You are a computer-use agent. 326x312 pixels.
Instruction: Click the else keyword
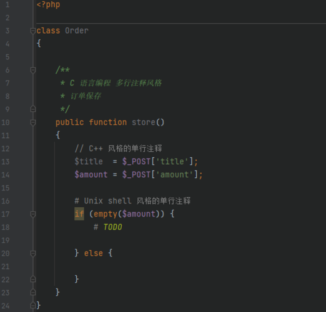pyautogui.click(x=94, y=253)
